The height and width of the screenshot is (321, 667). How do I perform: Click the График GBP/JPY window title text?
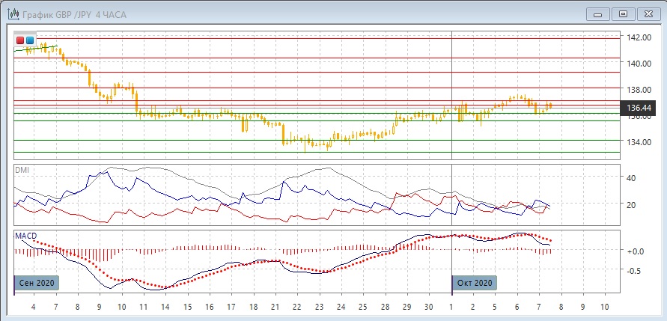[x=67, y=13]
